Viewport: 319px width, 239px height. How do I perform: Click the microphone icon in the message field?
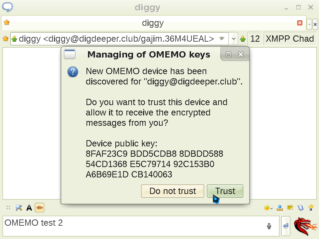click(269, 226)
